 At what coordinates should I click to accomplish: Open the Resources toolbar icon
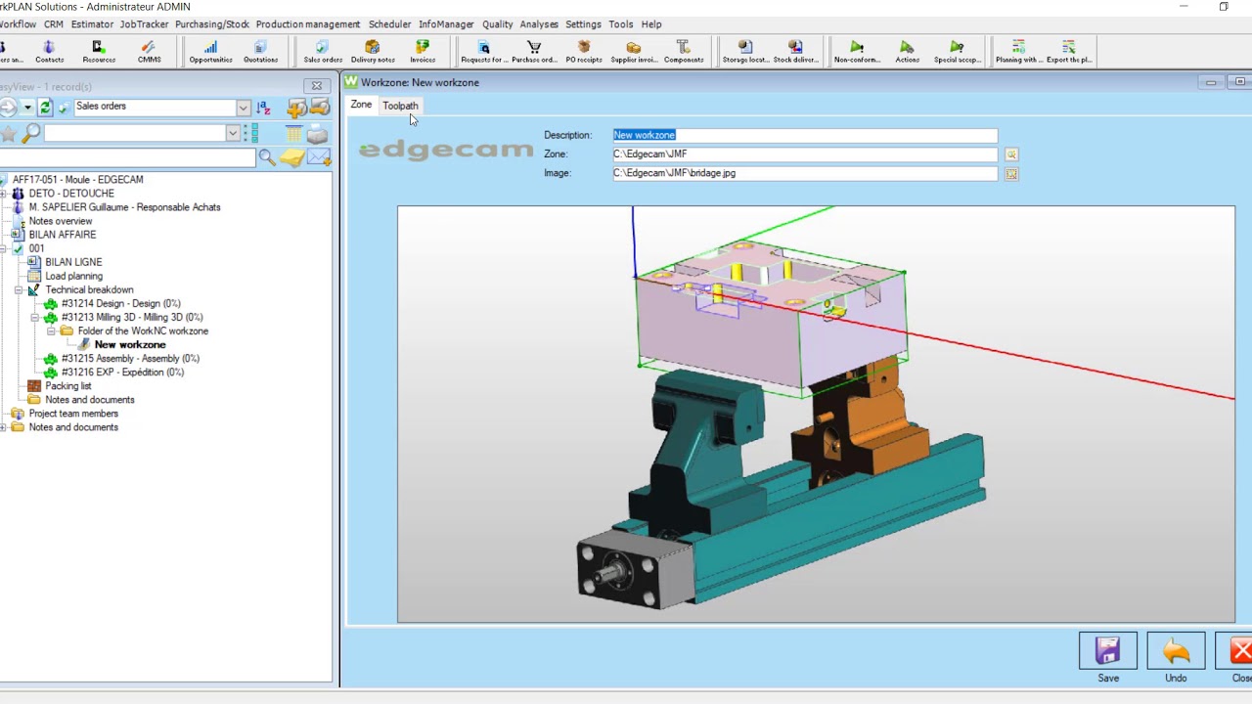(99, 52)
